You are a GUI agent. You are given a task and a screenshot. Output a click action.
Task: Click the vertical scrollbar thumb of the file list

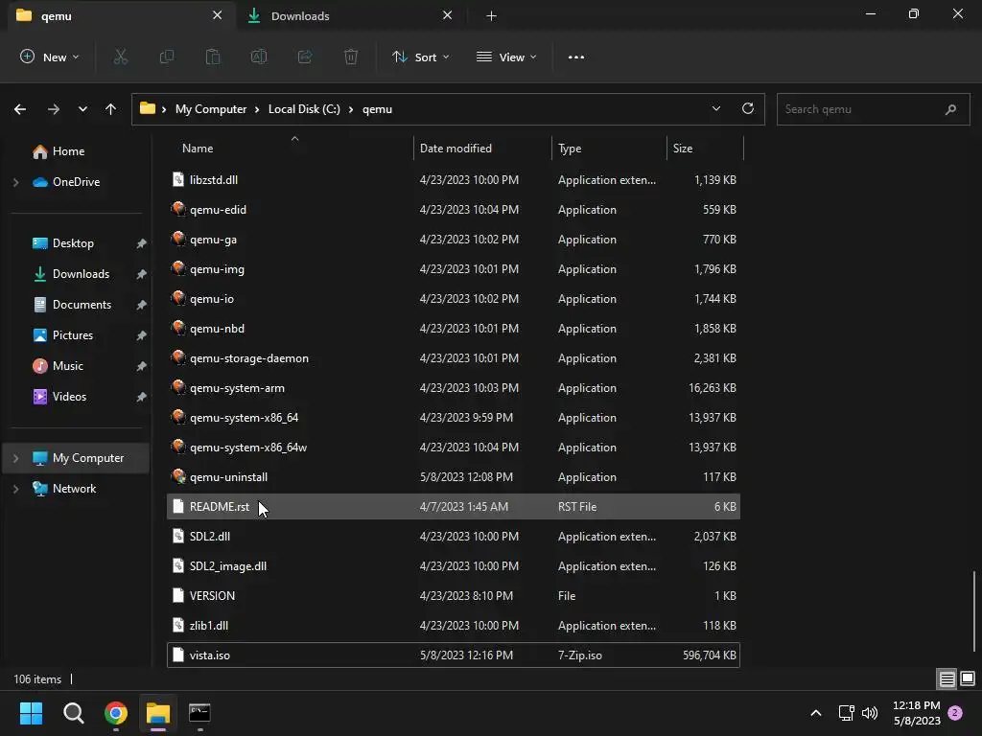pyautogui.click(x=974, y=610)
